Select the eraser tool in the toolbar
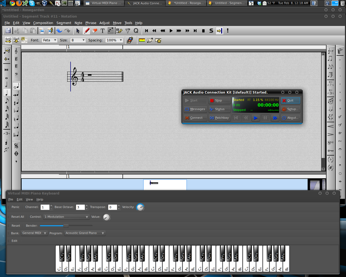 [95, 30]
